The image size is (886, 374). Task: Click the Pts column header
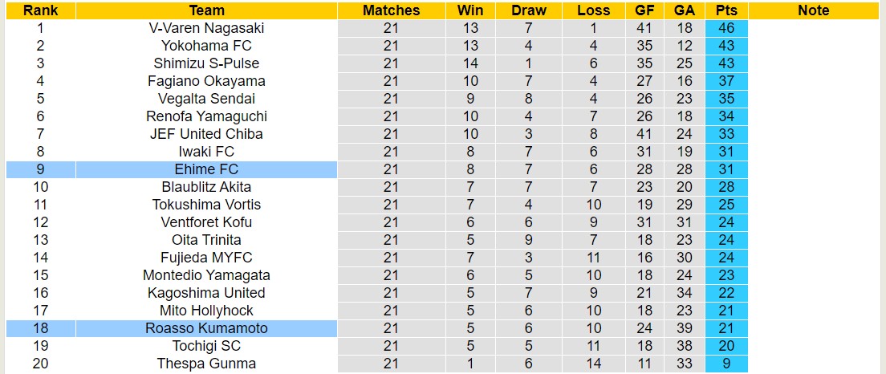(x=727, y=10)
